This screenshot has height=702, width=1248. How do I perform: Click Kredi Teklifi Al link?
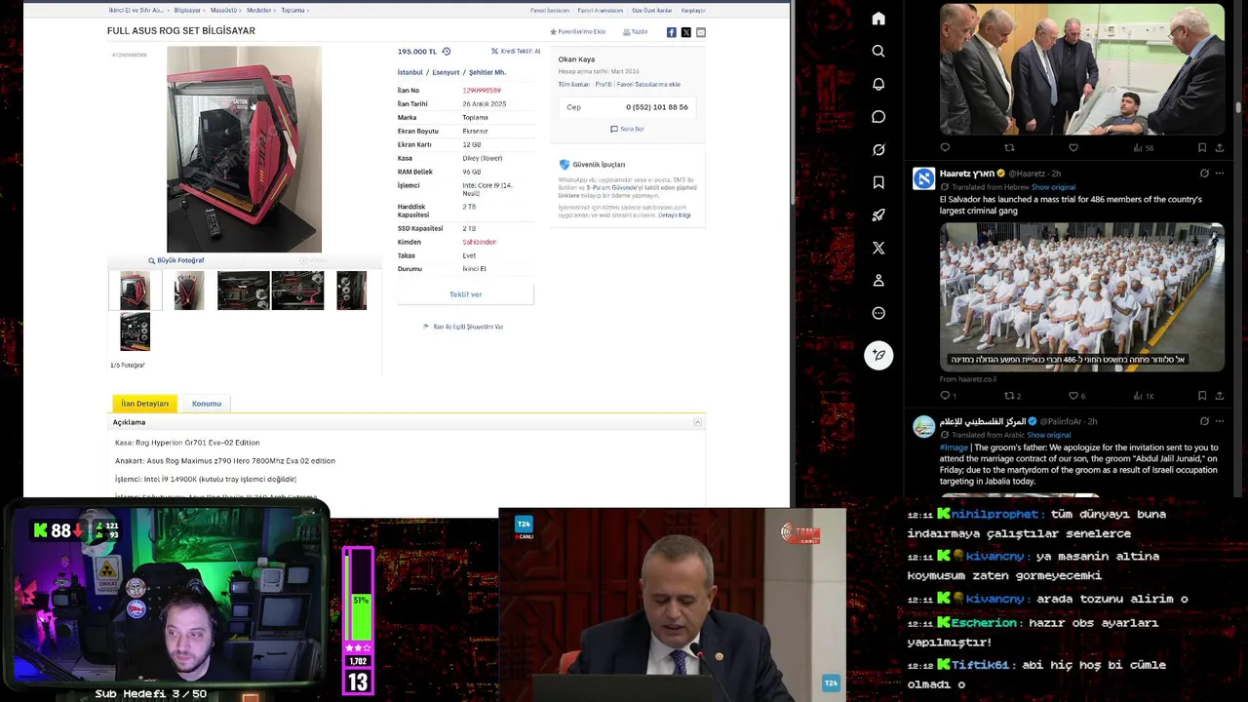(516, 52)
